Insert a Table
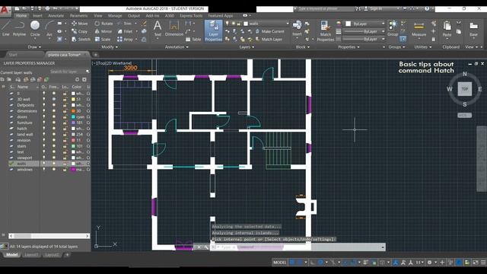The width and height of the screenshot is (487, 274). [193, 40]
